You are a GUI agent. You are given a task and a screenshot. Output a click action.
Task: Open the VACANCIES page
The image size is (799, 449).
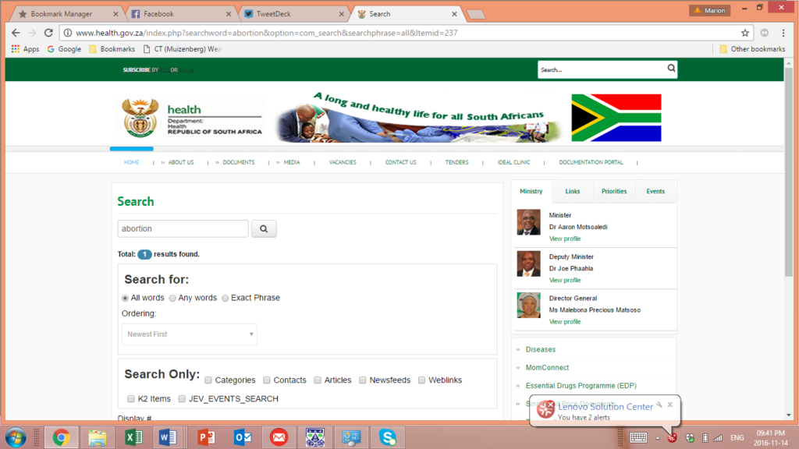(343, 162)
